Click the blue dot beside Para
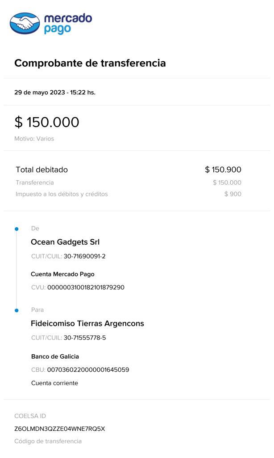The width and height of the screenshot is (274, 458). tap(17, 310)
